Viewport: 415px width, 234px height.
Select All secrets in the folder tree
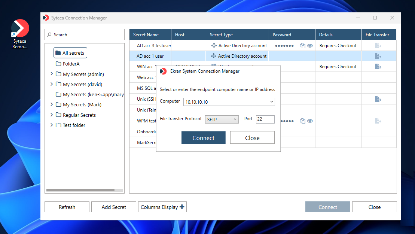(x=70, y=53)
